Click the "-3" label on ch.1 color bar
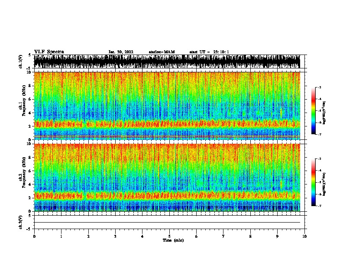This screenshot has width=343, height=265. pos(319,87)
